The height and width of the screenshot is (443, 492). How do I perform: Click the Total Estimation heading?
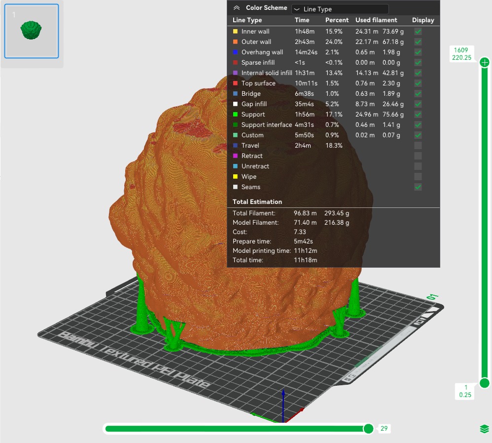(257, 202)
